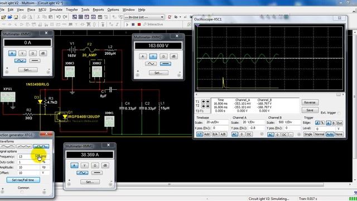357x201 pixels.
Task: Open the Place menu
Action: 31,10
